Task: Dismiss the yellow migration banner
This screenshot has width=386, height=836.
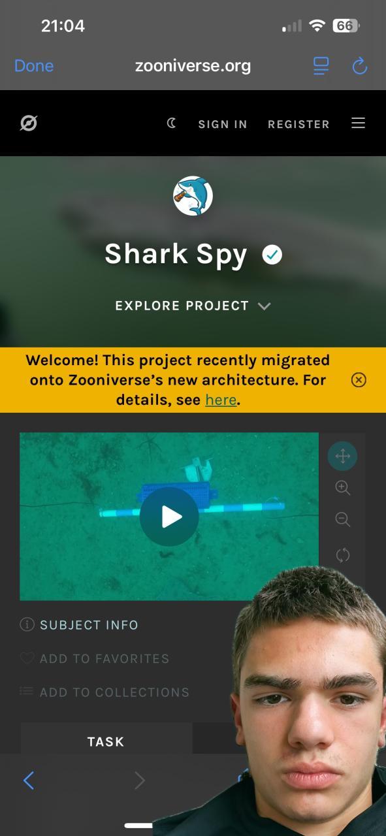Action: 359,380
